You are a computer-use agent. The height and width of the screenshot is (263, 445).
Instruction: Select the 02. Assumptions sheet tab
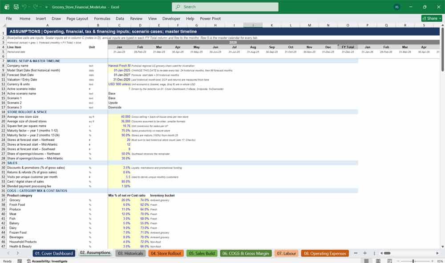click(x=95, y=253)
